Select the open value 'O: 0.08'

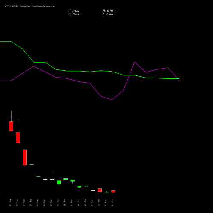[x=74, y=14]
